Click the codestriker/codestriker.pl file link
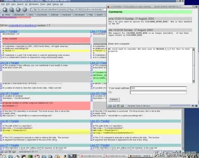 click(22, 25)
